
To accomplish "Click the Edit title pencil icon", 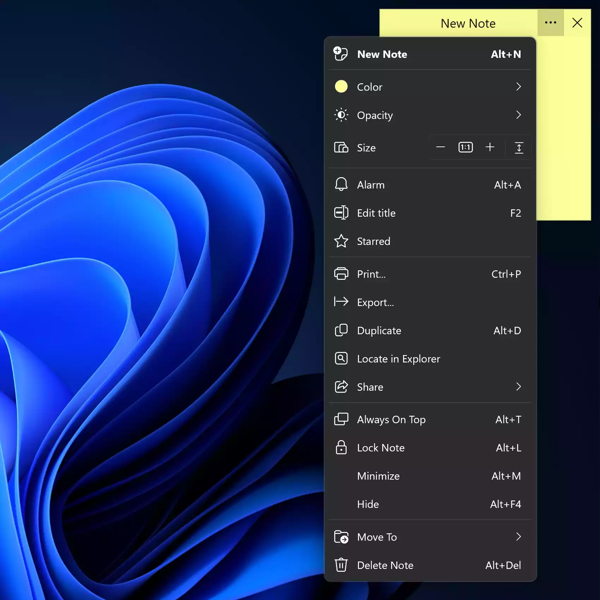I will tap(341, 213).
